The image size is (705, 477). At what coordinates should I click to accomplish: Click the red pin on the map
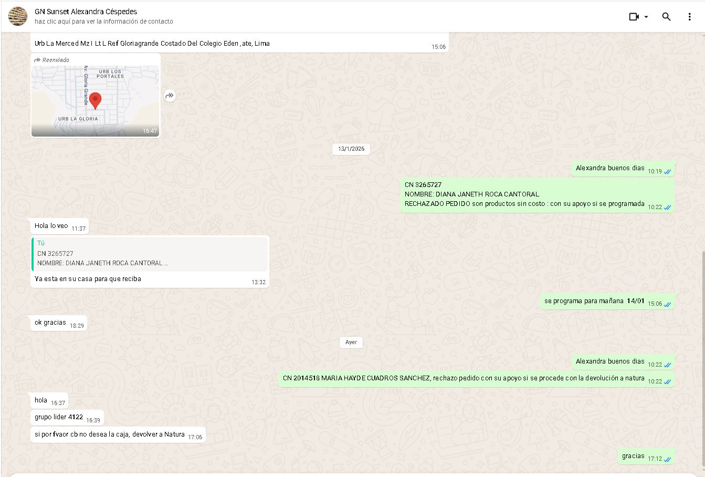coord(95,100)
